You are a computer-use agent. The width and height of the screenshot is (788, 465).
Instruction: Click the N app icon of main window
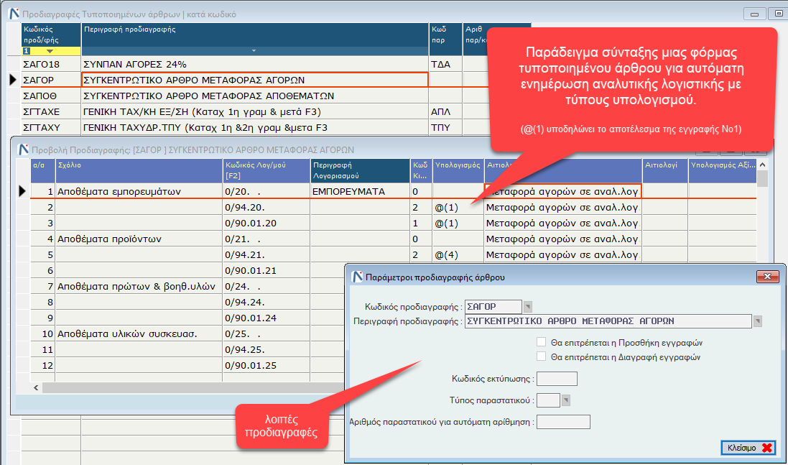pos(14,14)
